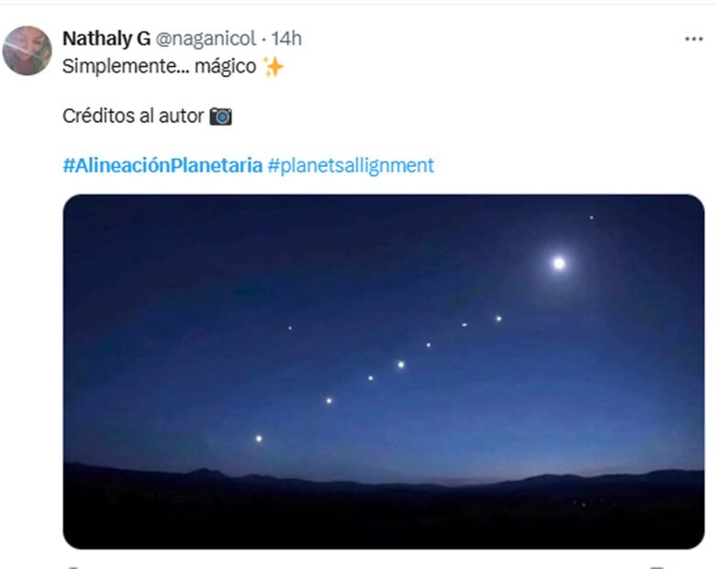Click the "Simplemente... mágico" tweet text
716x569 pixels.
159,67
